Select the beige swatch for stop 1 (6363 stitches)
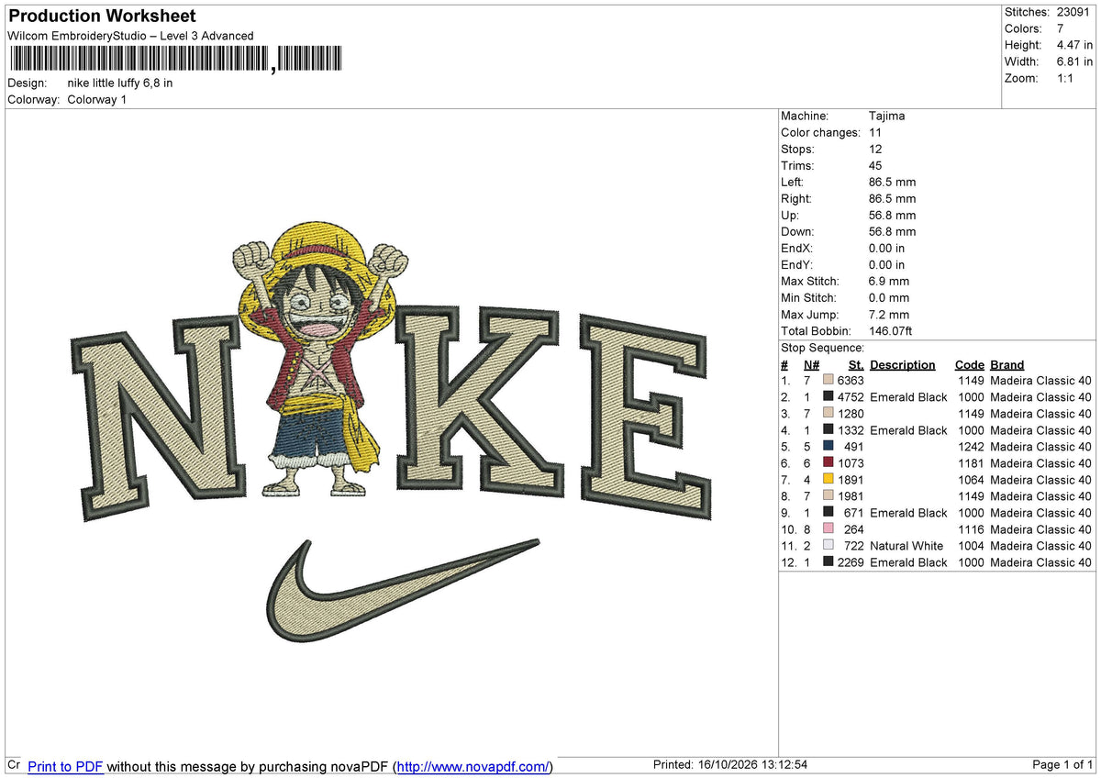The image size is (1101, 778). click(x=829, y=381)
